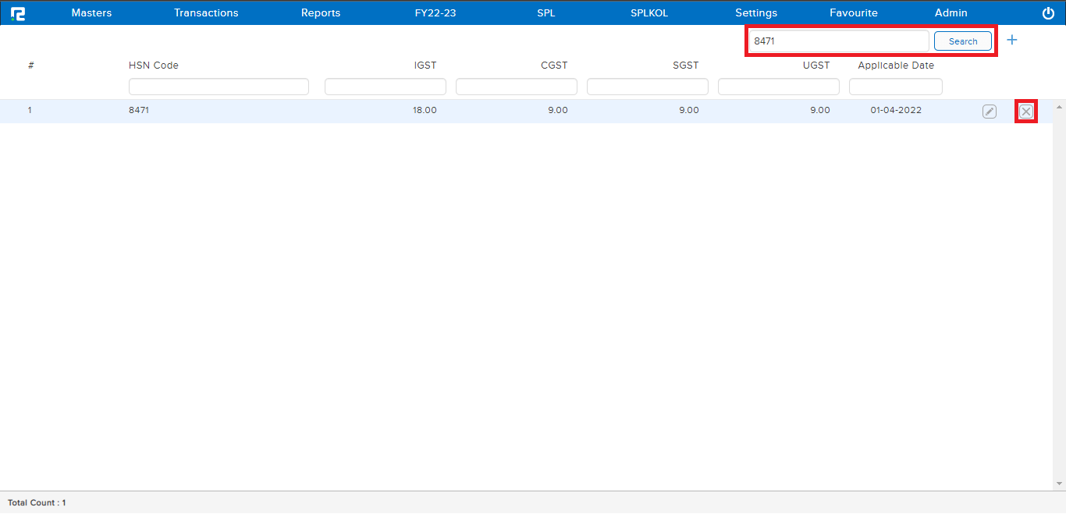This screenshot has height=514, width=1066.
Task: Click the IGST column filter field
Action: pyautogui.click(x=385, y=87)
